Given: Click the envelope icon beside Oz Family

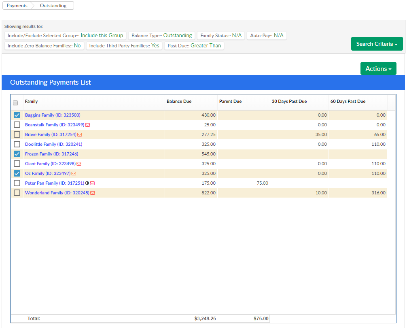Looking at the screenshot, I should (x=74, y=173).
